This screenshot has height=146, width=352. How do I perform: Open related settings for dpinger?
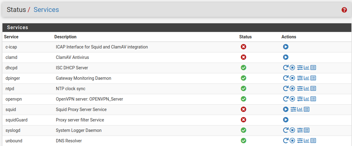pos(300,78)
